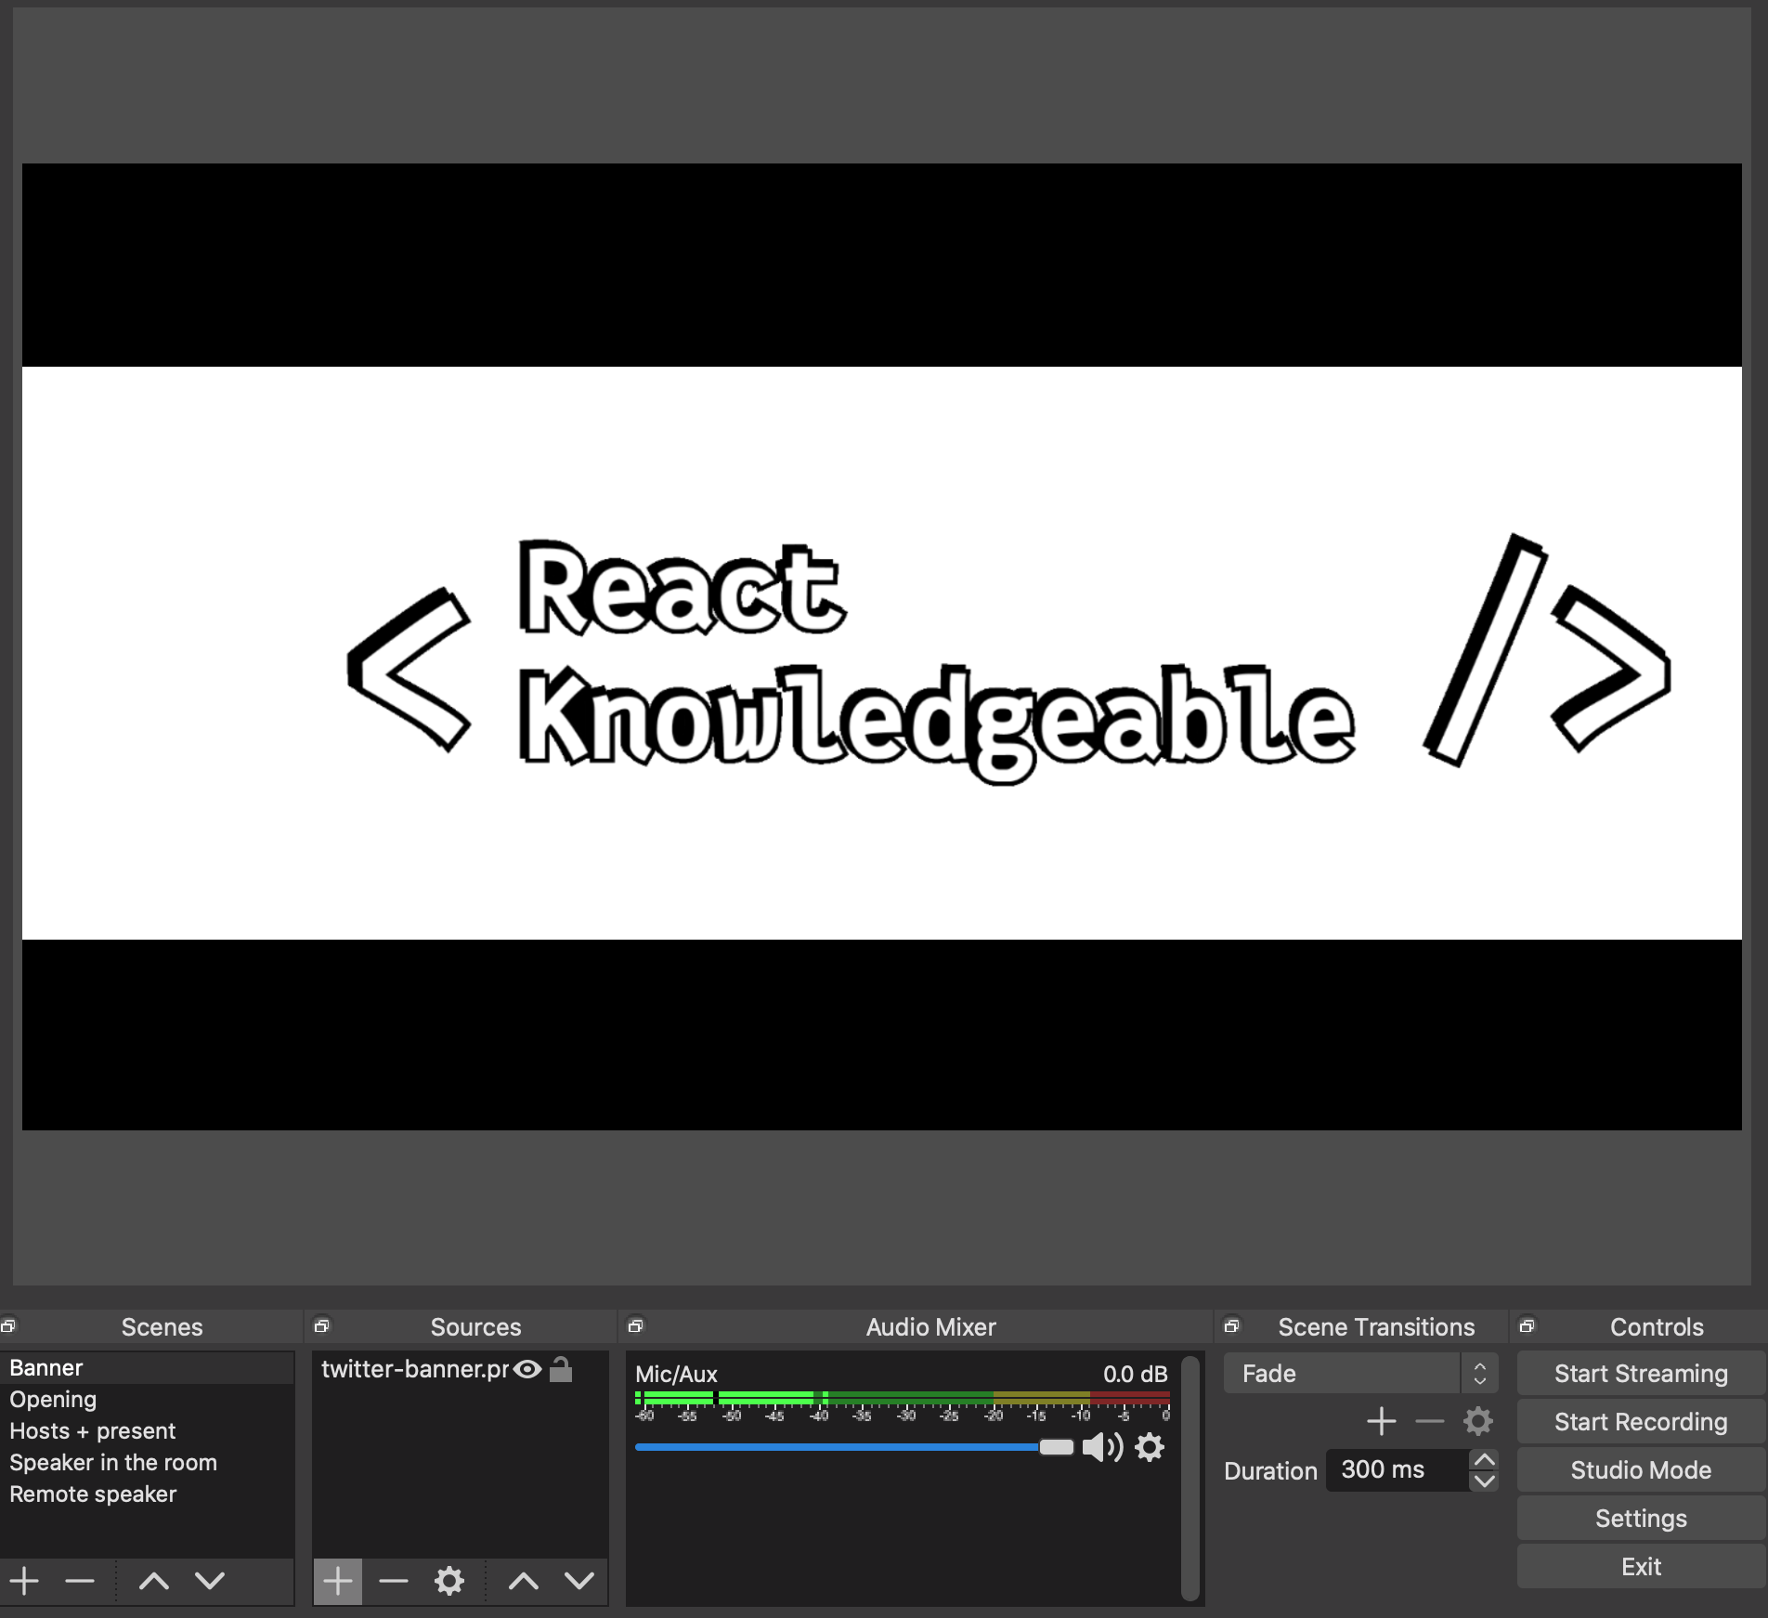Click the Audio Mixer vertical scrollbar

[x=1190, y=1479]
